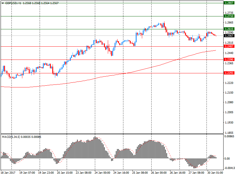Viewport: 235px width, 176px height.
Task: Select the 19 Jan 07:00 time label
Action: pyautogui.click(x=27, y=172)
